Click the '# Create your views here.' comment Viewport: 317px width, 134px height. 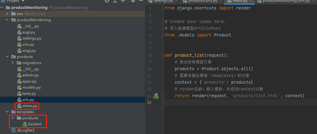pyautogui.click(x=196, y=22)
